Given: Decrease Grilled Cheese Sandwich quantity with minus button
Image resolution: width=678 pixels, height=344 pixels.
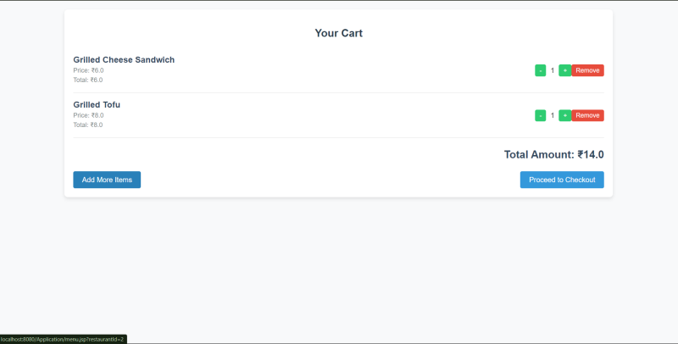Looking at the screenshot, I should (x=540, y=70).
